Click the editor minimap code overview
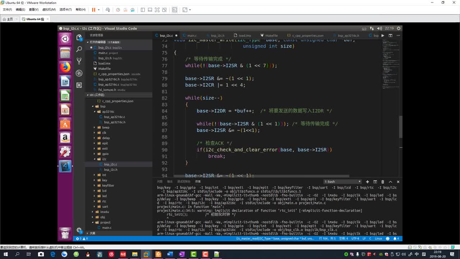 (390, 65)
